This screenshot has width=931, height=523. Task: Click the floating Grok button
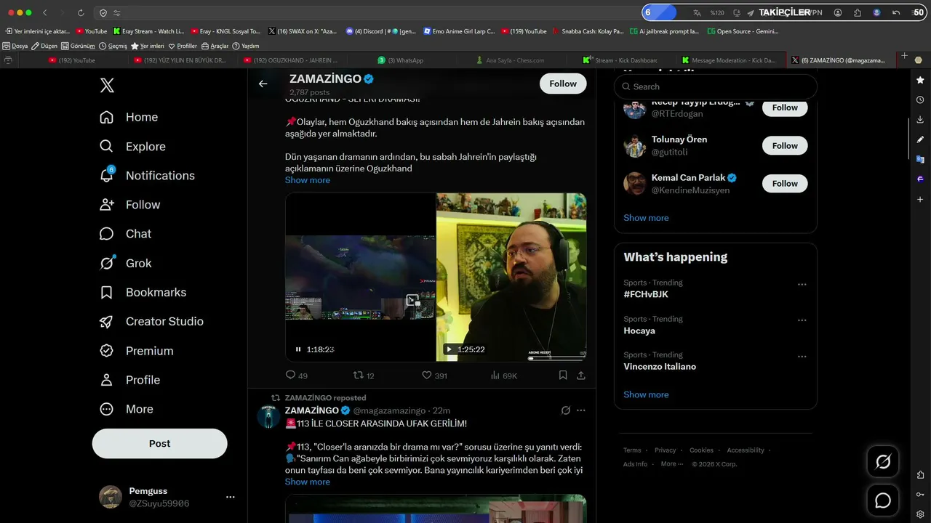coord(883,462)
